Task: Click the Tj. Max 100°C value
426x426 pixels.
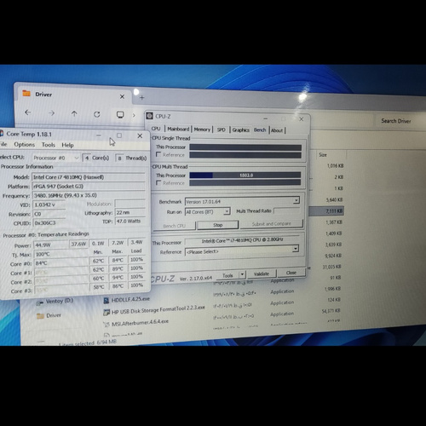Action: click(61, 254)
